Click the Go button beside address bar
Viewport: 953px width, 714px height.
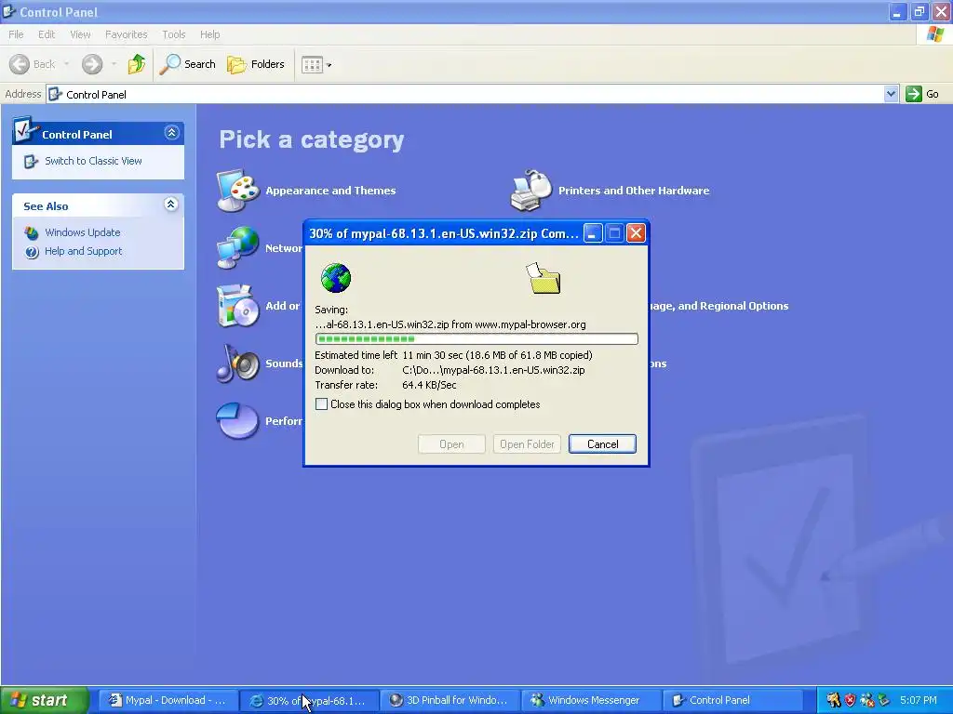(x=922, y=94)
